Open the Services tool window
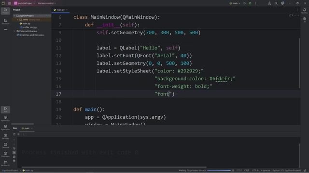The height and width of the screenshot is (173, 309). coord(5,136)
